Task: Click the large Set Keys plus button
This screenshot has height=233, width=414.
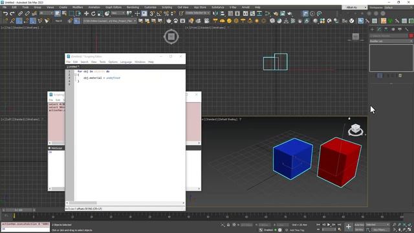Action: pyautogui.click(x=349, y=227)
